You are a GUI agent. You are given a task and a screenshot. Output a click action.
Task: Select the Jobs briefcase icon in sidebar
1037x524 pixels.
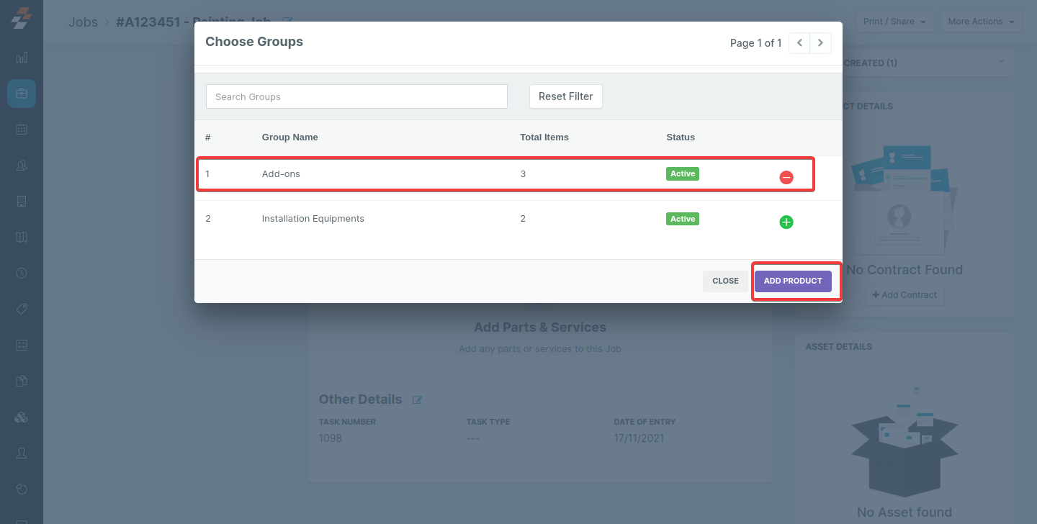click(x=22, y=94)
